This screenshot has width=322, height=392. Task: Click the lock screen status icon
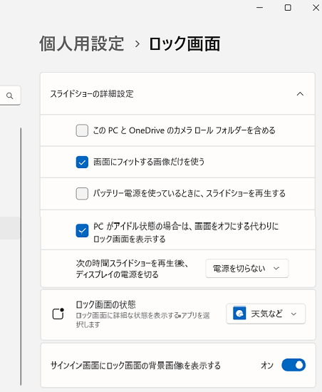58,314
